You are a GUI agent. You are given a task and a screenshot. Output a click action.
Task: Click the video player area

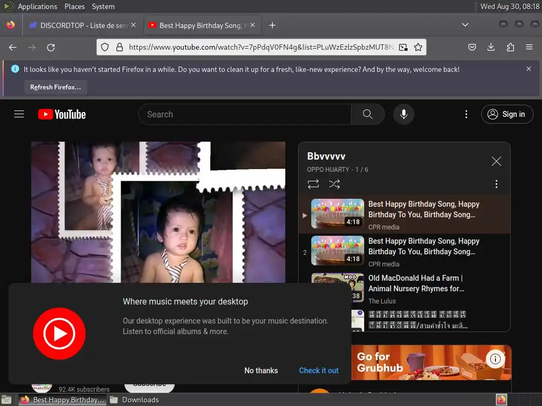click(x=158, y=212)
